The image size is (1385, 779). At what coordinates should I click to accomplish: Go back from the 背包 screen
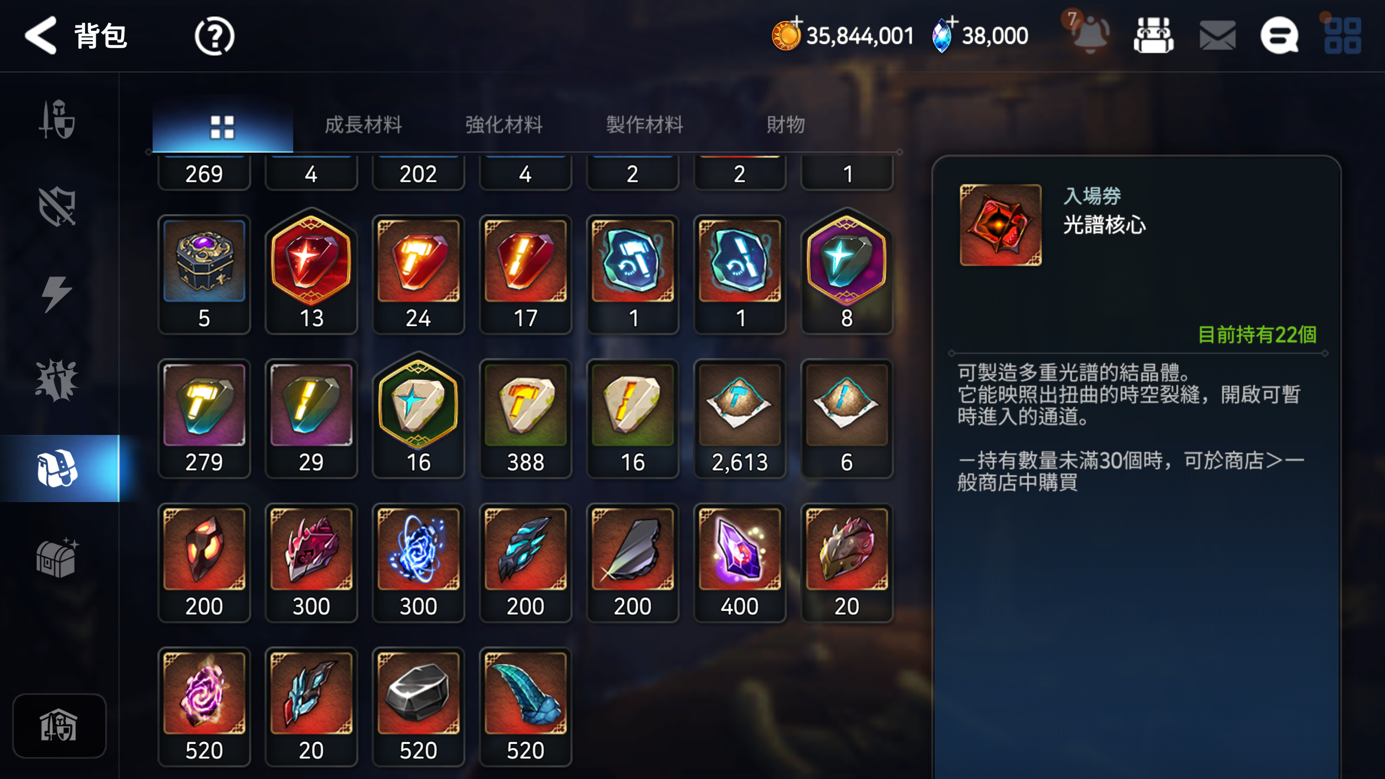pos(41,36)
